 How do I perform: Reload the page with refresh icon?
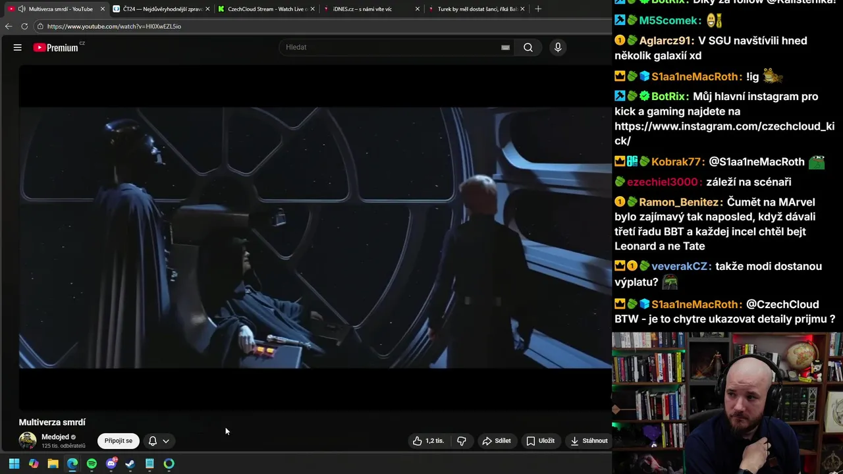(24, 26)
